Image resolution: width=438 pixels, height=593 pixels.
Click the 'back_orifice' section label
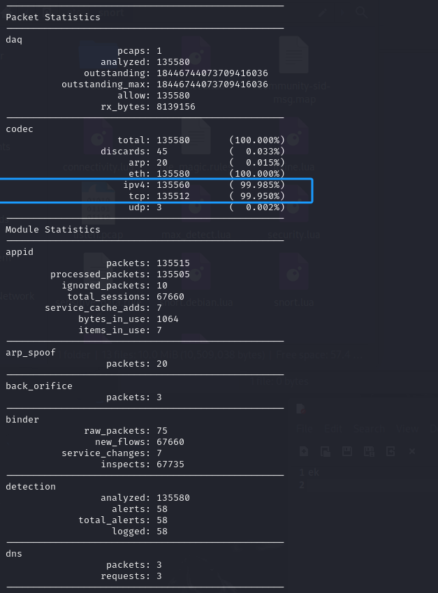pos(39,386)
